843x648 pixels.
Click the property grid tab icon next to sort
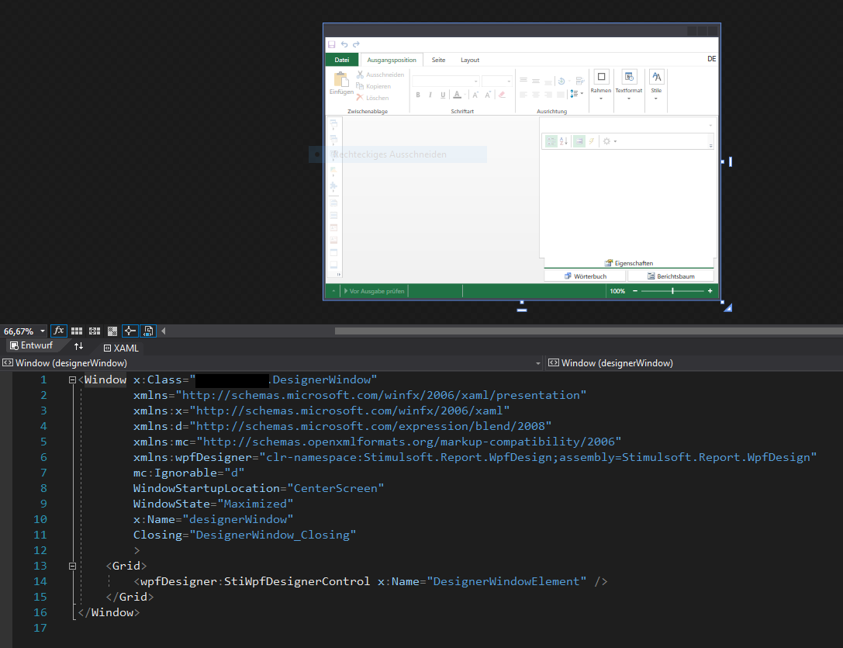pos(579,141)
